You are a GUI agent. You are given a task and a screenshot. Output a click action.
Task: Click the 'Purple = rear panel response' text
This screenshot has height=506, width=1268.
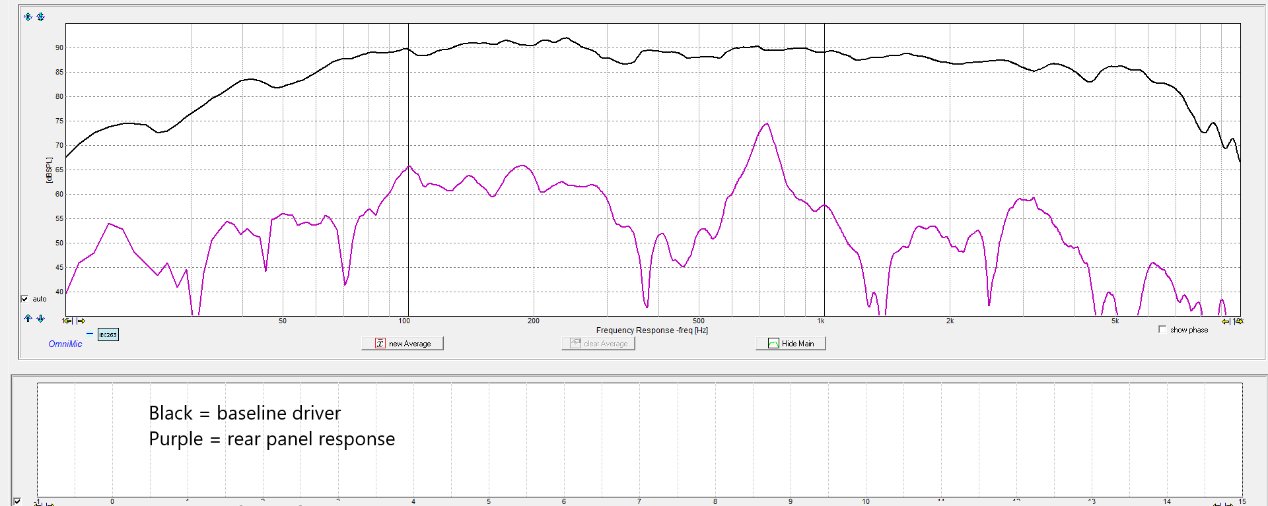pyautogui.click(x=272, y=439)
